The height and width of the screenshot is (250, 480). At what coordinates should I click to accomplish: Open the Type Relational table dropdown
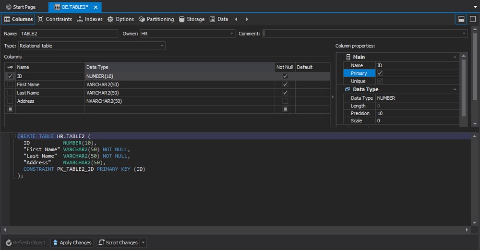(162, 46)
